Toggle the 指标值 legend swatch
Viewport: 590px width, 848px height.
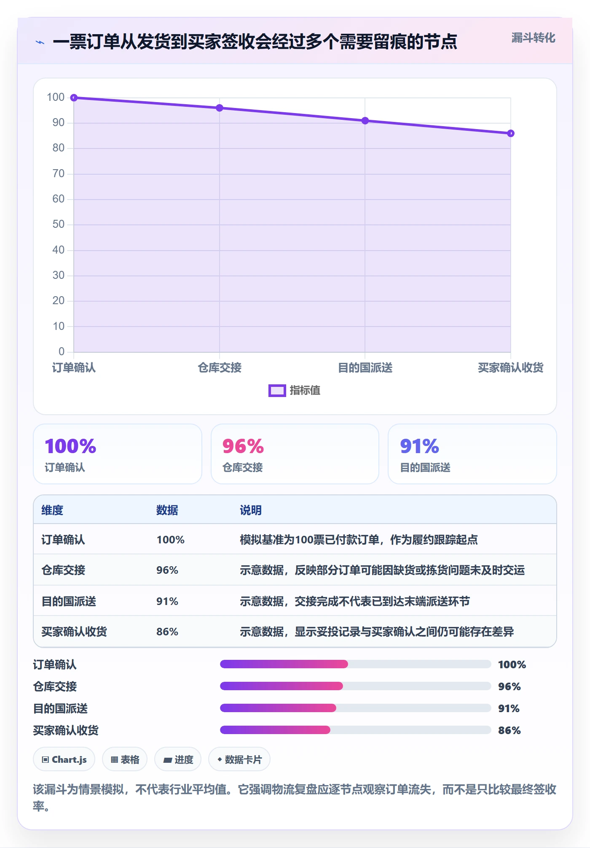tap(277, 391)
